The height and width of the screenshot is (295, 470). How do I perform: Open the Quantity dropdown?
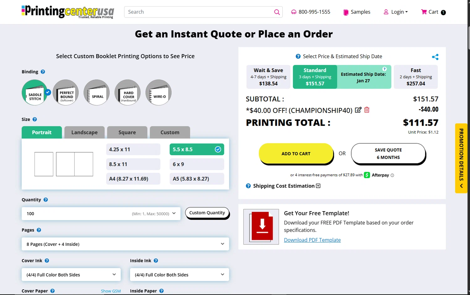(x=101, y=214)
